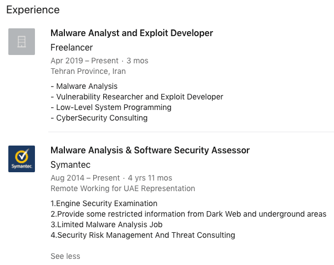Collapse the description with See less
This screenshot has width=334, height=265.
65,256
